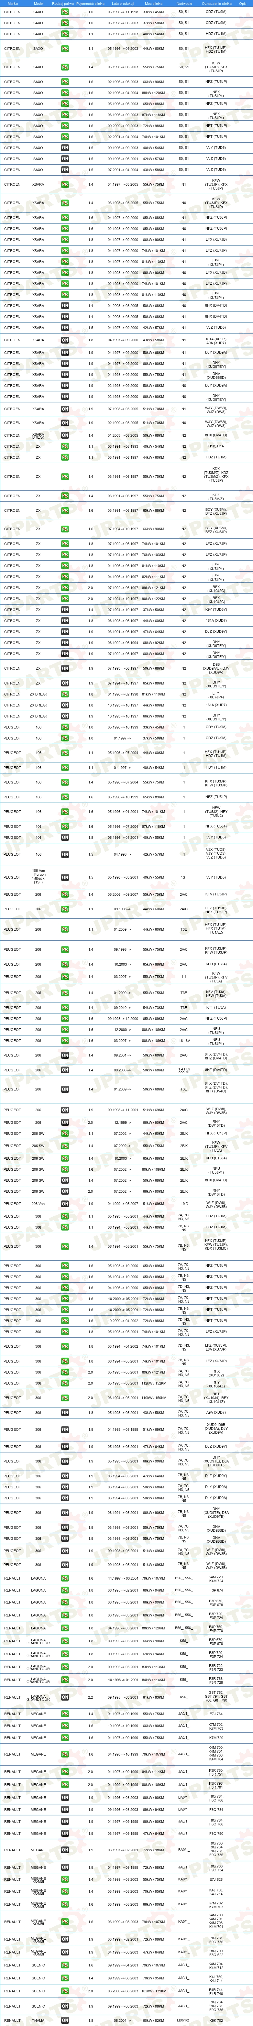Screen dimensions: 253x2026
Task: Click petrol icon in Peugeot 206 TU1AE5 row
Action: 65,930
